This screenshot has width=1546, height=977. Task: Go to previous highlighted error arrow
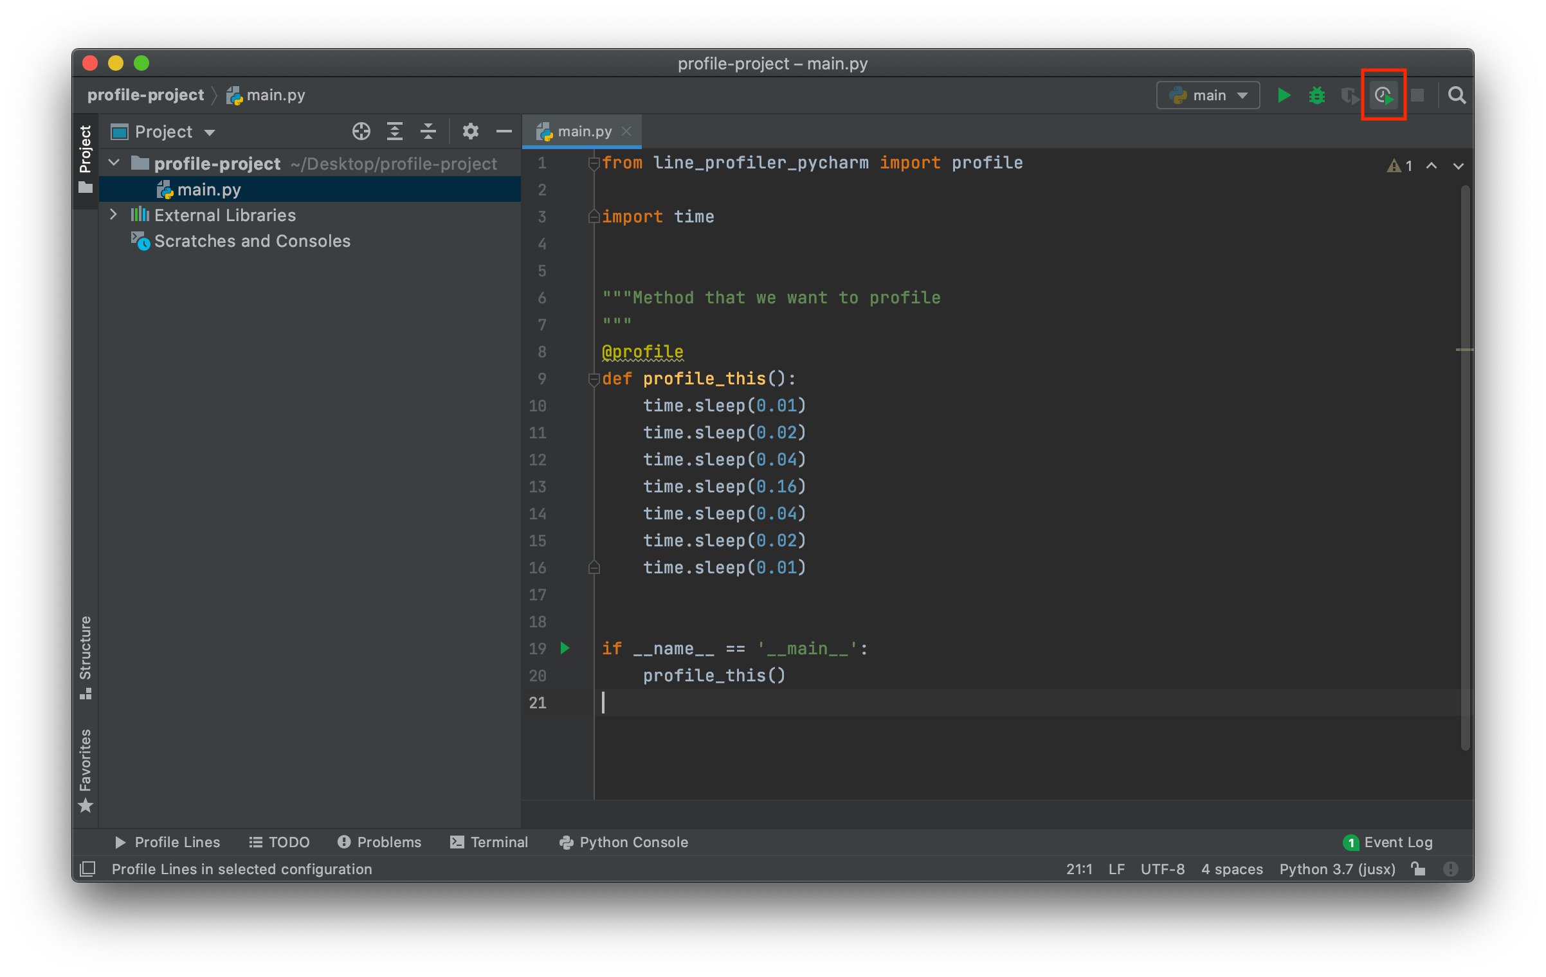[x=1432, y=166]
